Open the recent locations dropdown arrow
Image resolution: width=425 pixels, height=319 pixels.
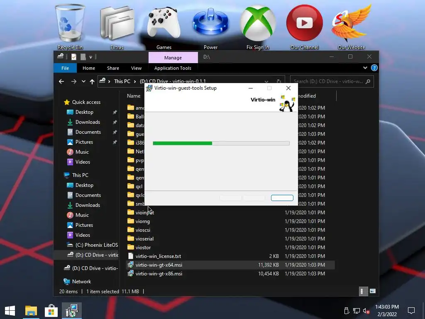[x=83, y=81]
